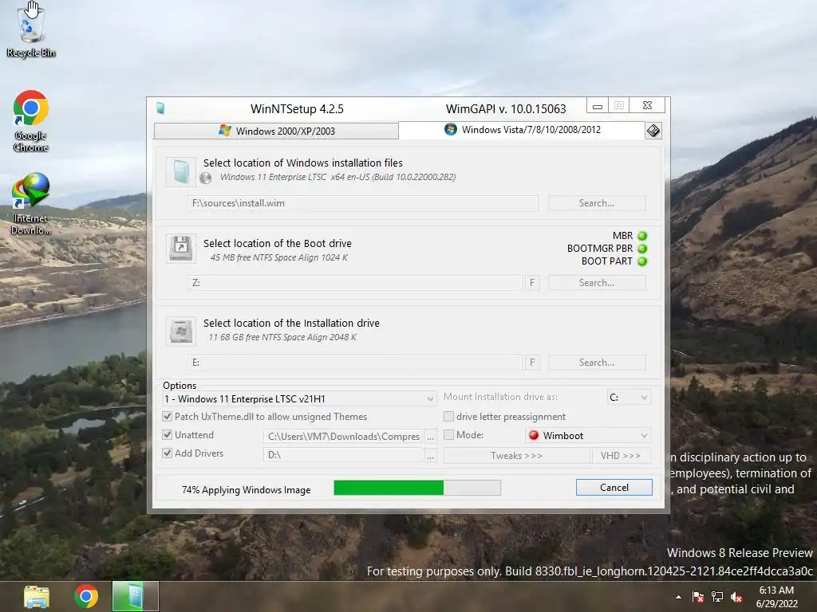
Task: Click the muted volume tray icon
Action: click(x=736, y=597)
